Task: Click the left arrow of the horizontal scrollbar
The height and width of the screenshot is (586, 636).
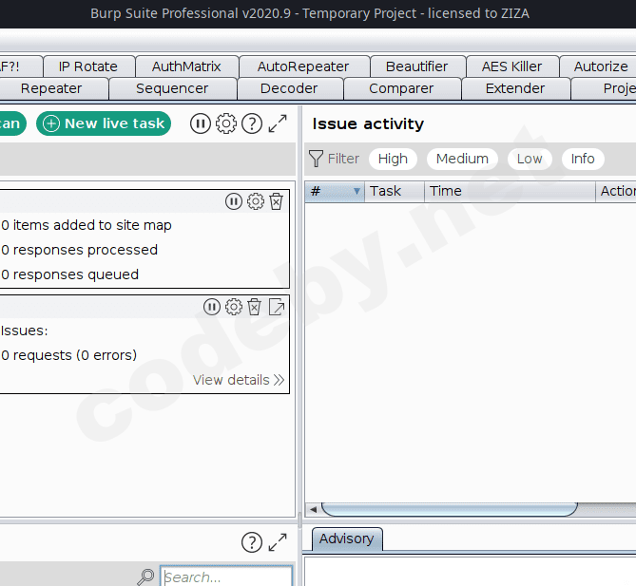Action: 313,509
